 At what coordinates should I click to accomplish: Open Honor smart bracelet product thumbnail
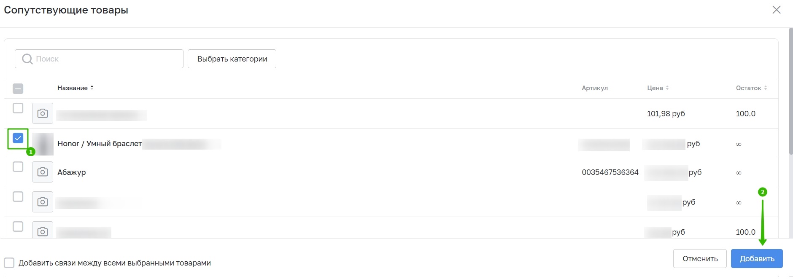point(43,144)
